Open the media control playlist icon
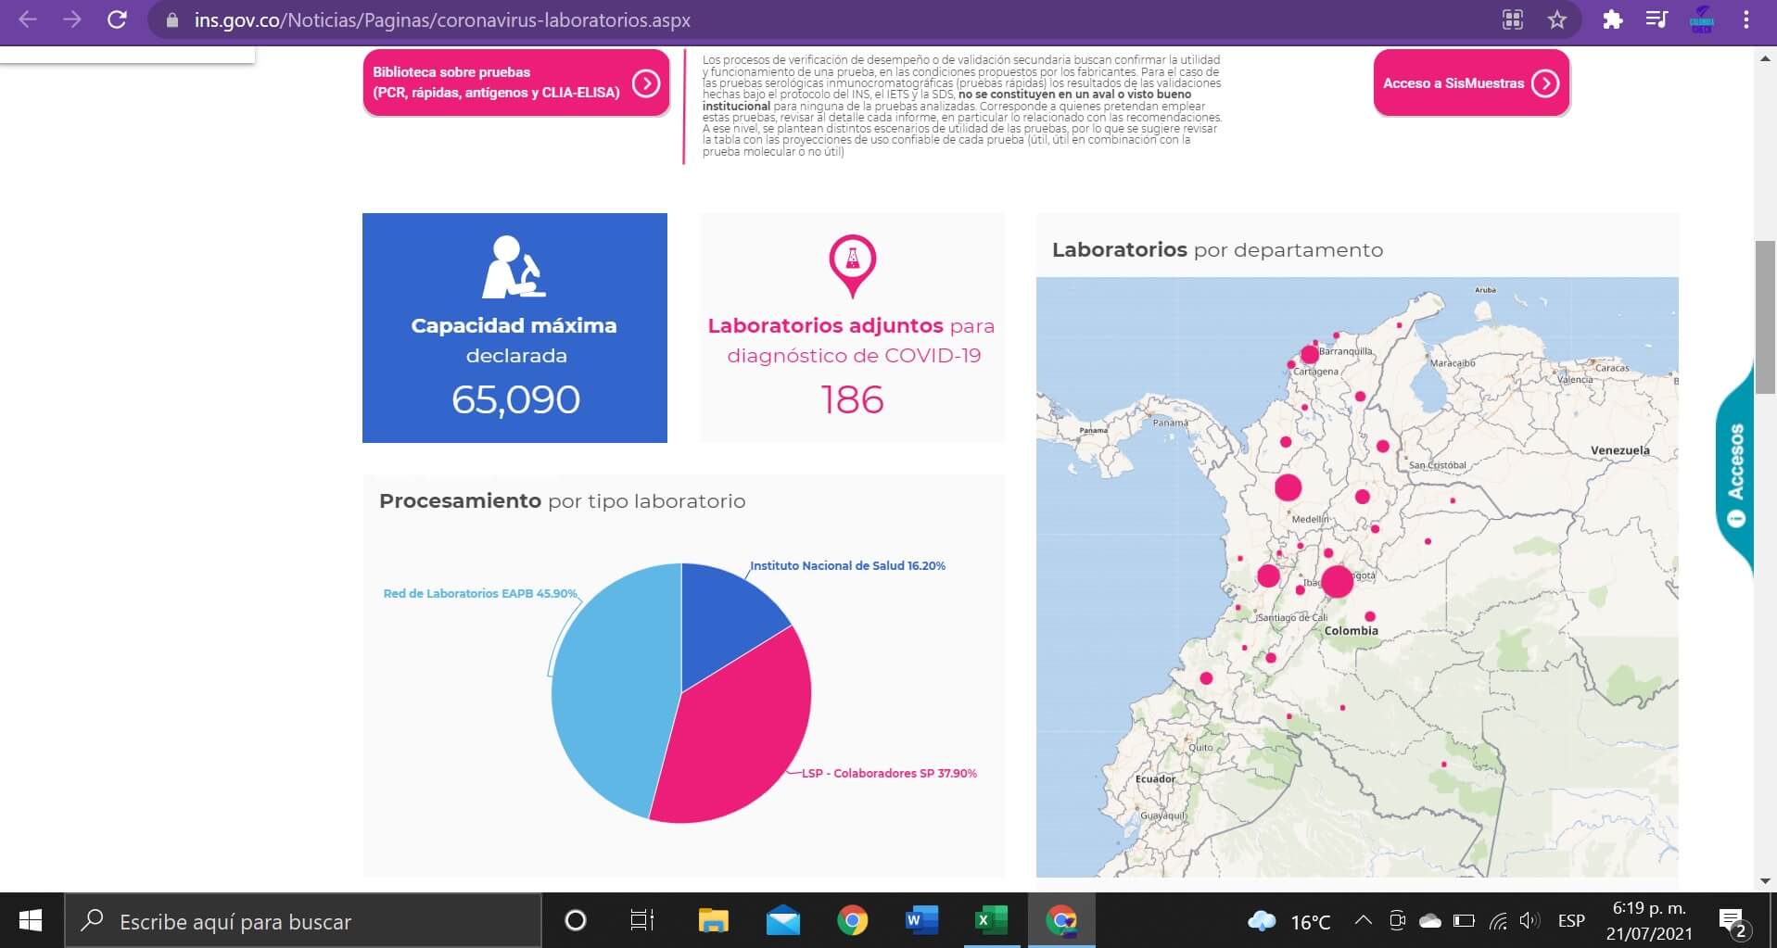1777x948 pixels. click(x=1656, y=19)
